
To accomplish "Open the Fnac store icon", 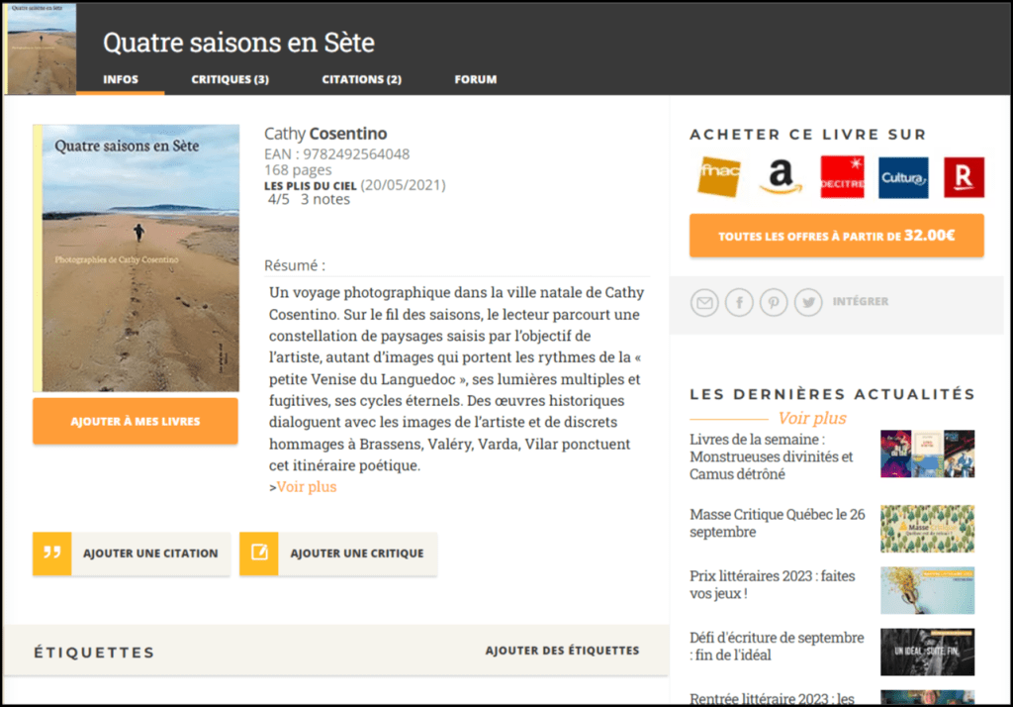I will pyautogui.click(x=719, y=177).
